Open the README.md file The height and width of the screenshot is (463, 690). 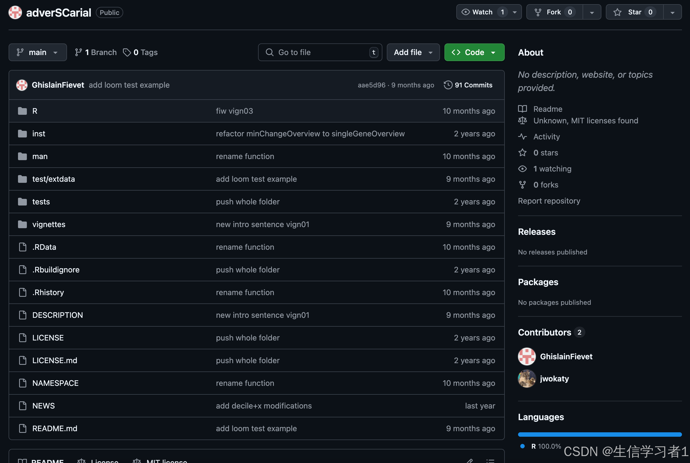tap(55, 428)
